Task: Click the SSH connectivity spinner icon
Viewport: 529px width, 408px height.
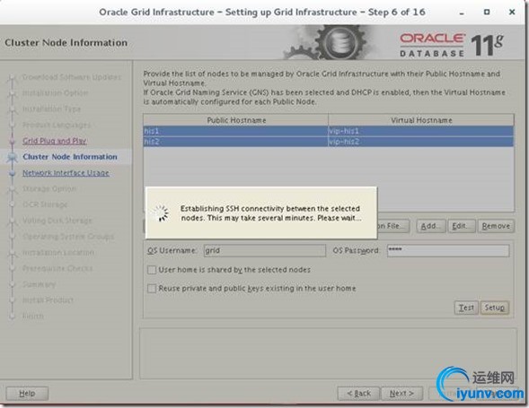Action: coord(162,213)
